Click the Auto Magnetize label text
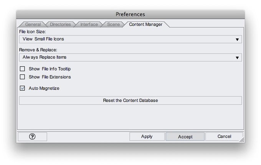This screenshot has height=165, width=261. point(44,88)
